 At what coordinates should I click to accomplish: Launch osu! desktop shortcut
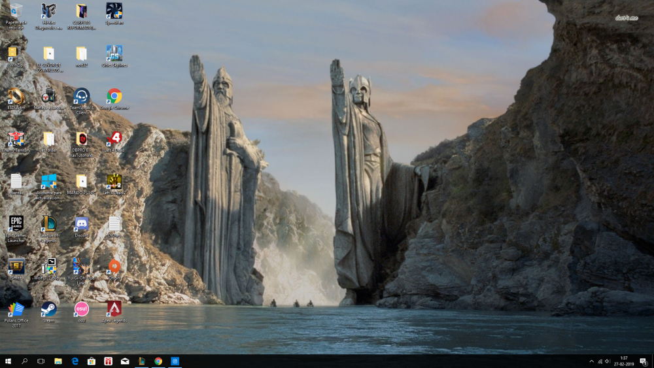[82, 311]
